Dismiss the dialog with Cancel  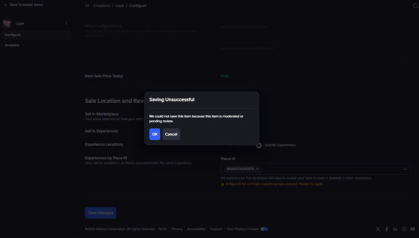pyautogui.click(x=171, y=134)
